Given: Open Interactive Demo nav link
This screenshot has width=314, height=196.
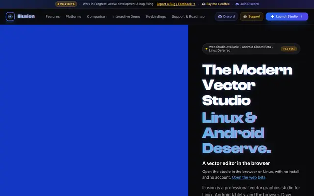Looking at the screenshot, I should pyautogui.click(x=126, y=16).
